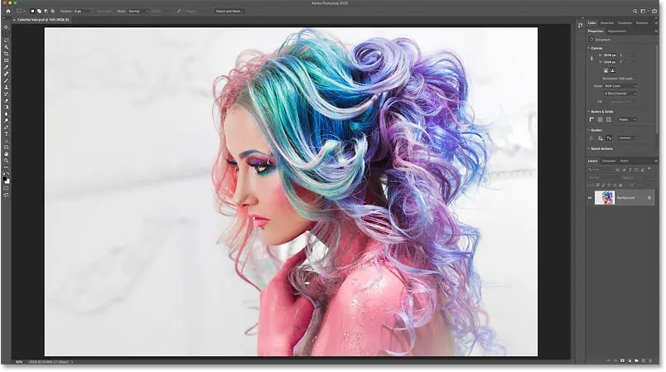Choose Intersect with Selection mode button

click(53, 11)
